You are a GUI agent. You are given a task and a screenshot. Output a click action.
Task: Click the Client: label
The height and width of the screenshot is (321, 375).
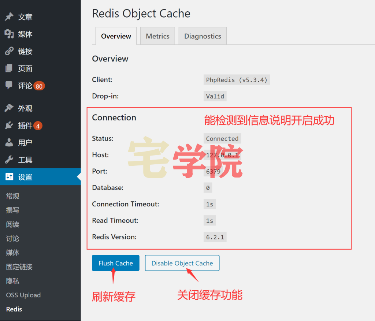[x=102, y=79]
